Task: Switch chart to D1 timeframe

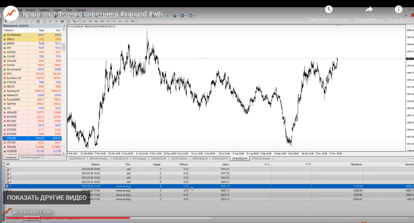Action: 120,21
